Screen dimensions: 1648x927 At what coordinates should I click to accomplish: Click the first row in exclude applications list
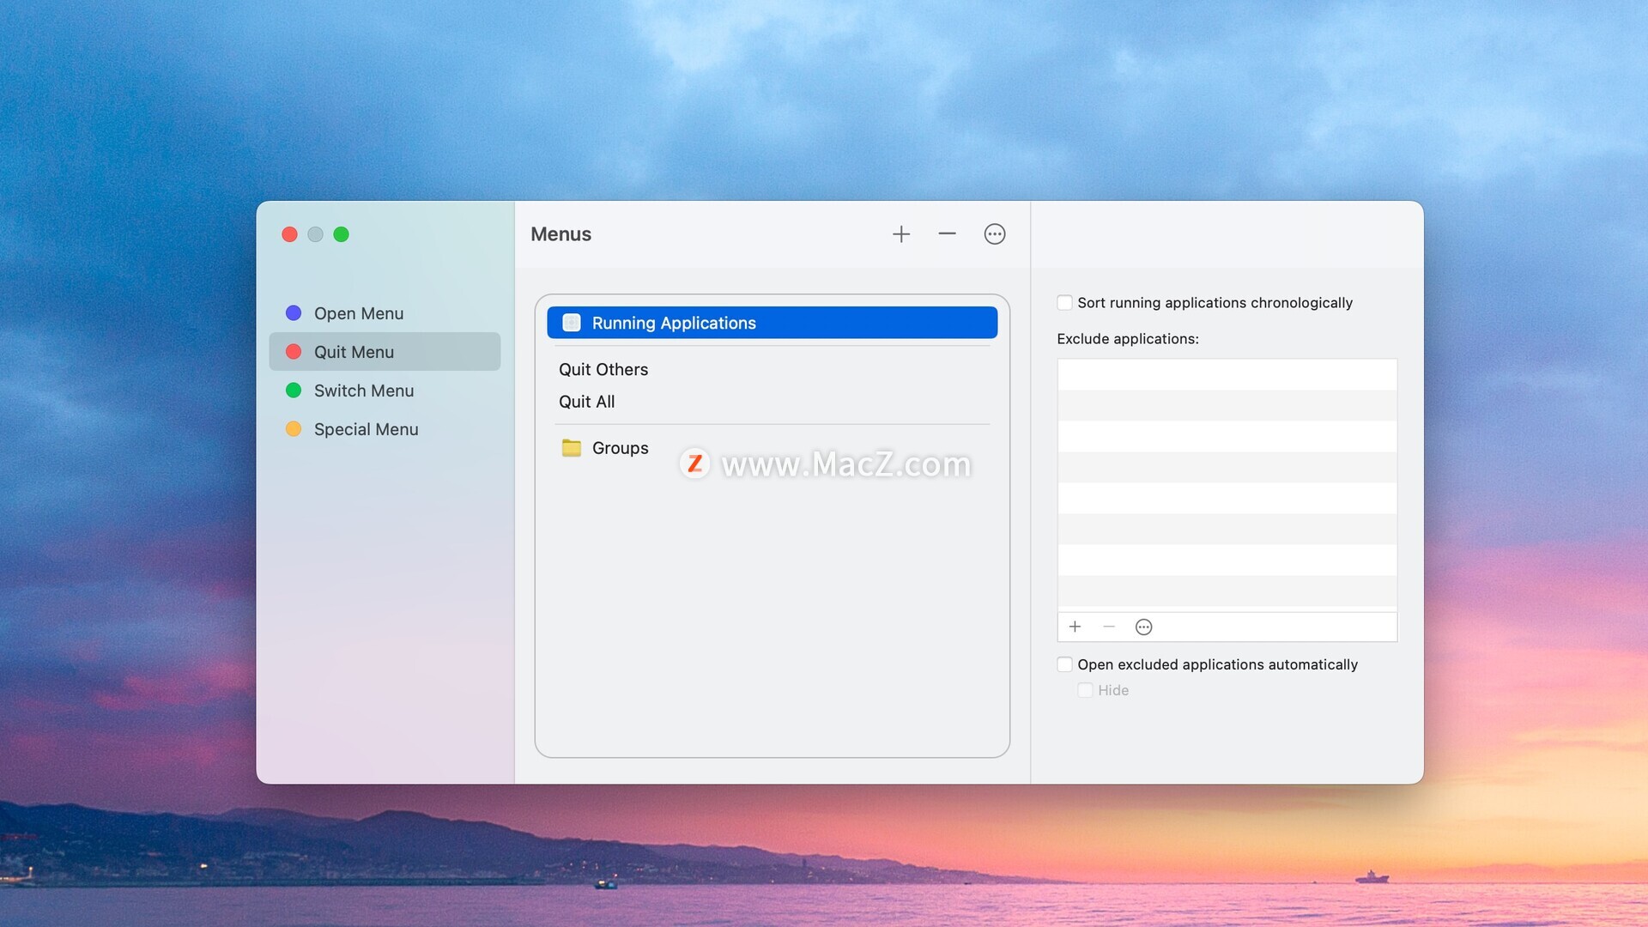1227,374
